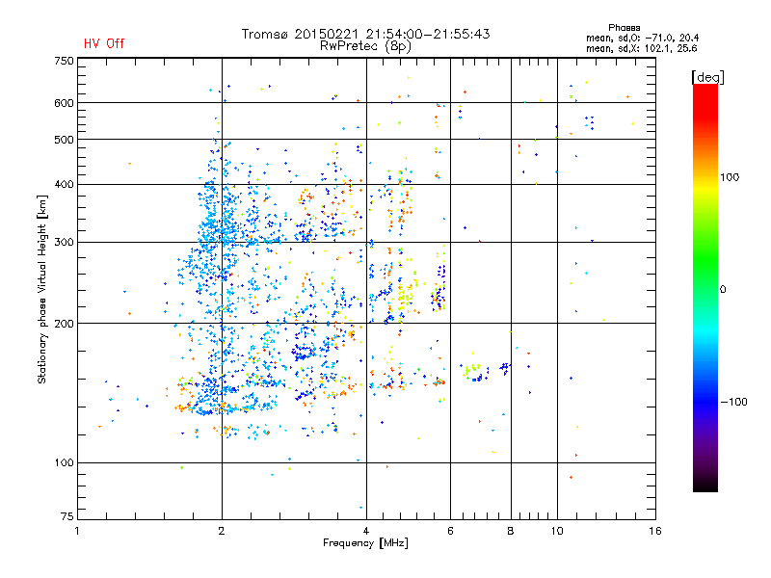Click the 'Frequency [MHz]' axis title
Image resolution: width=771 pixels, height=578 pixels.
click(x=365, y=543)
